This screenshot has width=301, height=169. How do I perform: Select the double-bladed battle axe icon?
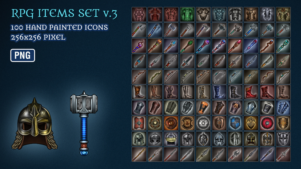click(x=171, y=30)
